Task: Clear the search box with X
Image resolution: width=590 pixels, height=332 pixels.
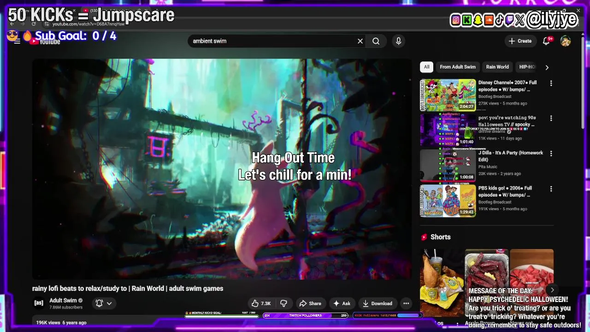Action: [360, 41]
